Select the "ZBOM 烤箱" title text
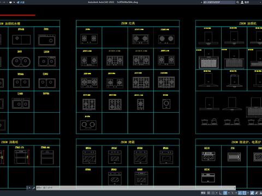 point(128,142)
